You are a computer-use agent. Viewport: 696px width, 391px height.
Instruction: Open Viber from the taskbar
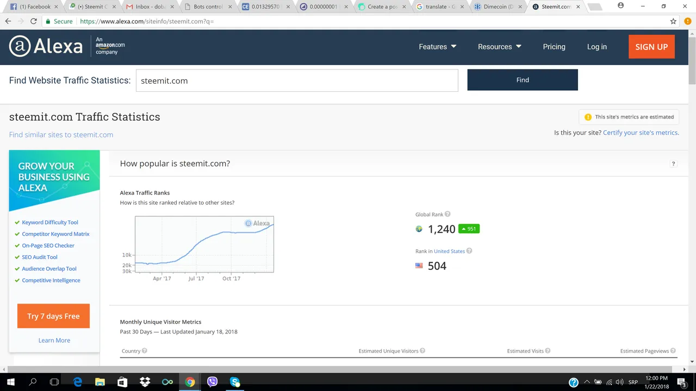coord(212,382)
